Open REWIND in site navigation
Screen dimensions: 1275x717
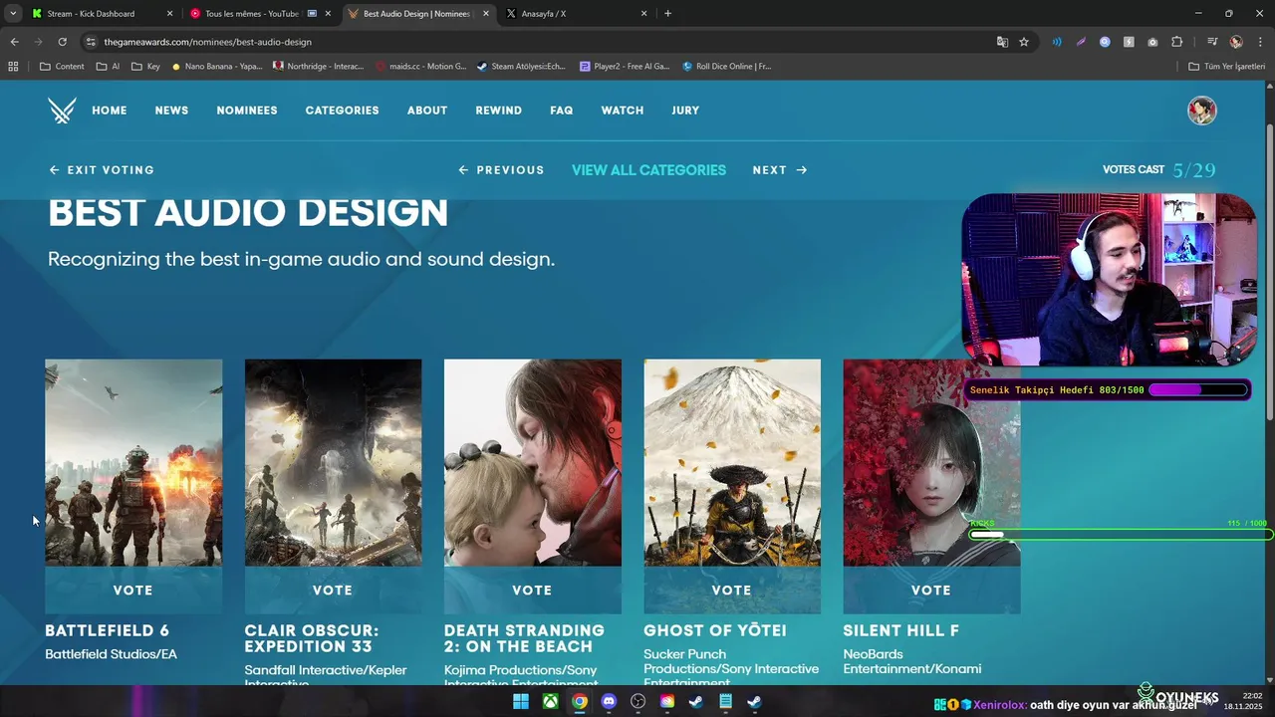499,111
